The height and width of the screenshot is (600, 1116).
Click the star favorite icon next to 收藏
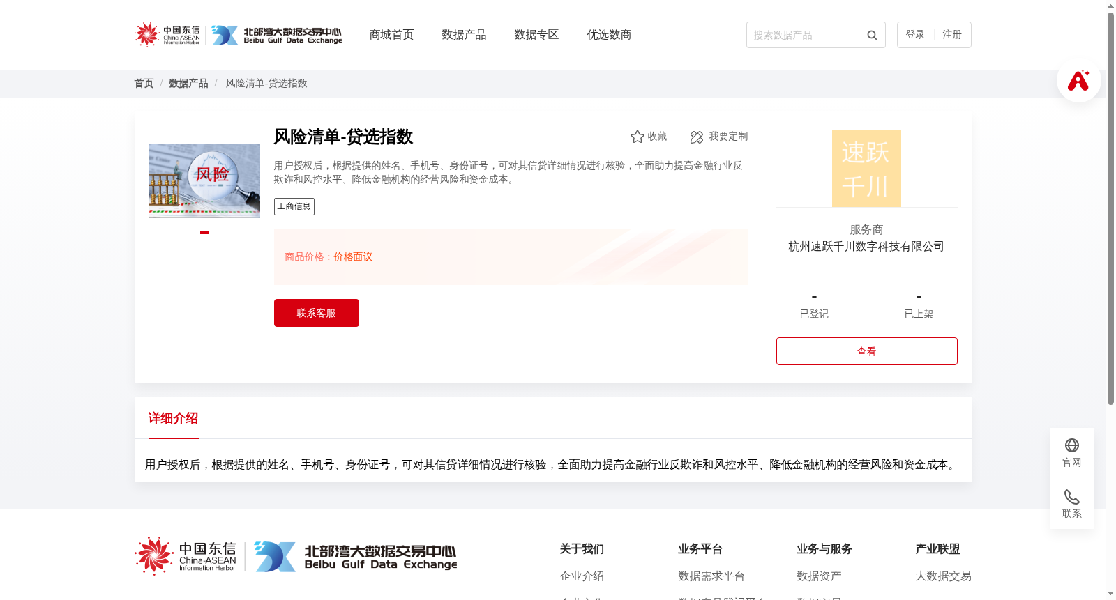[637, 137]
